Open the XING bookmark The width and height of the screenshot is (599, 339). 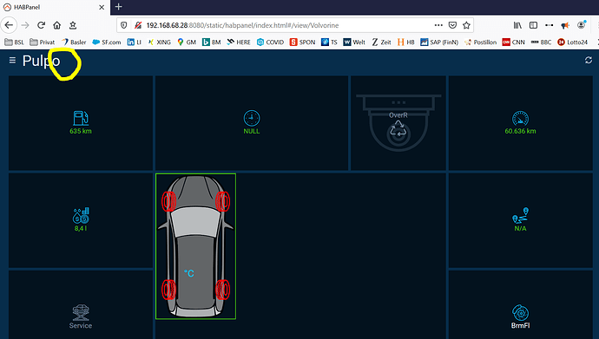(x=160, y=42)
